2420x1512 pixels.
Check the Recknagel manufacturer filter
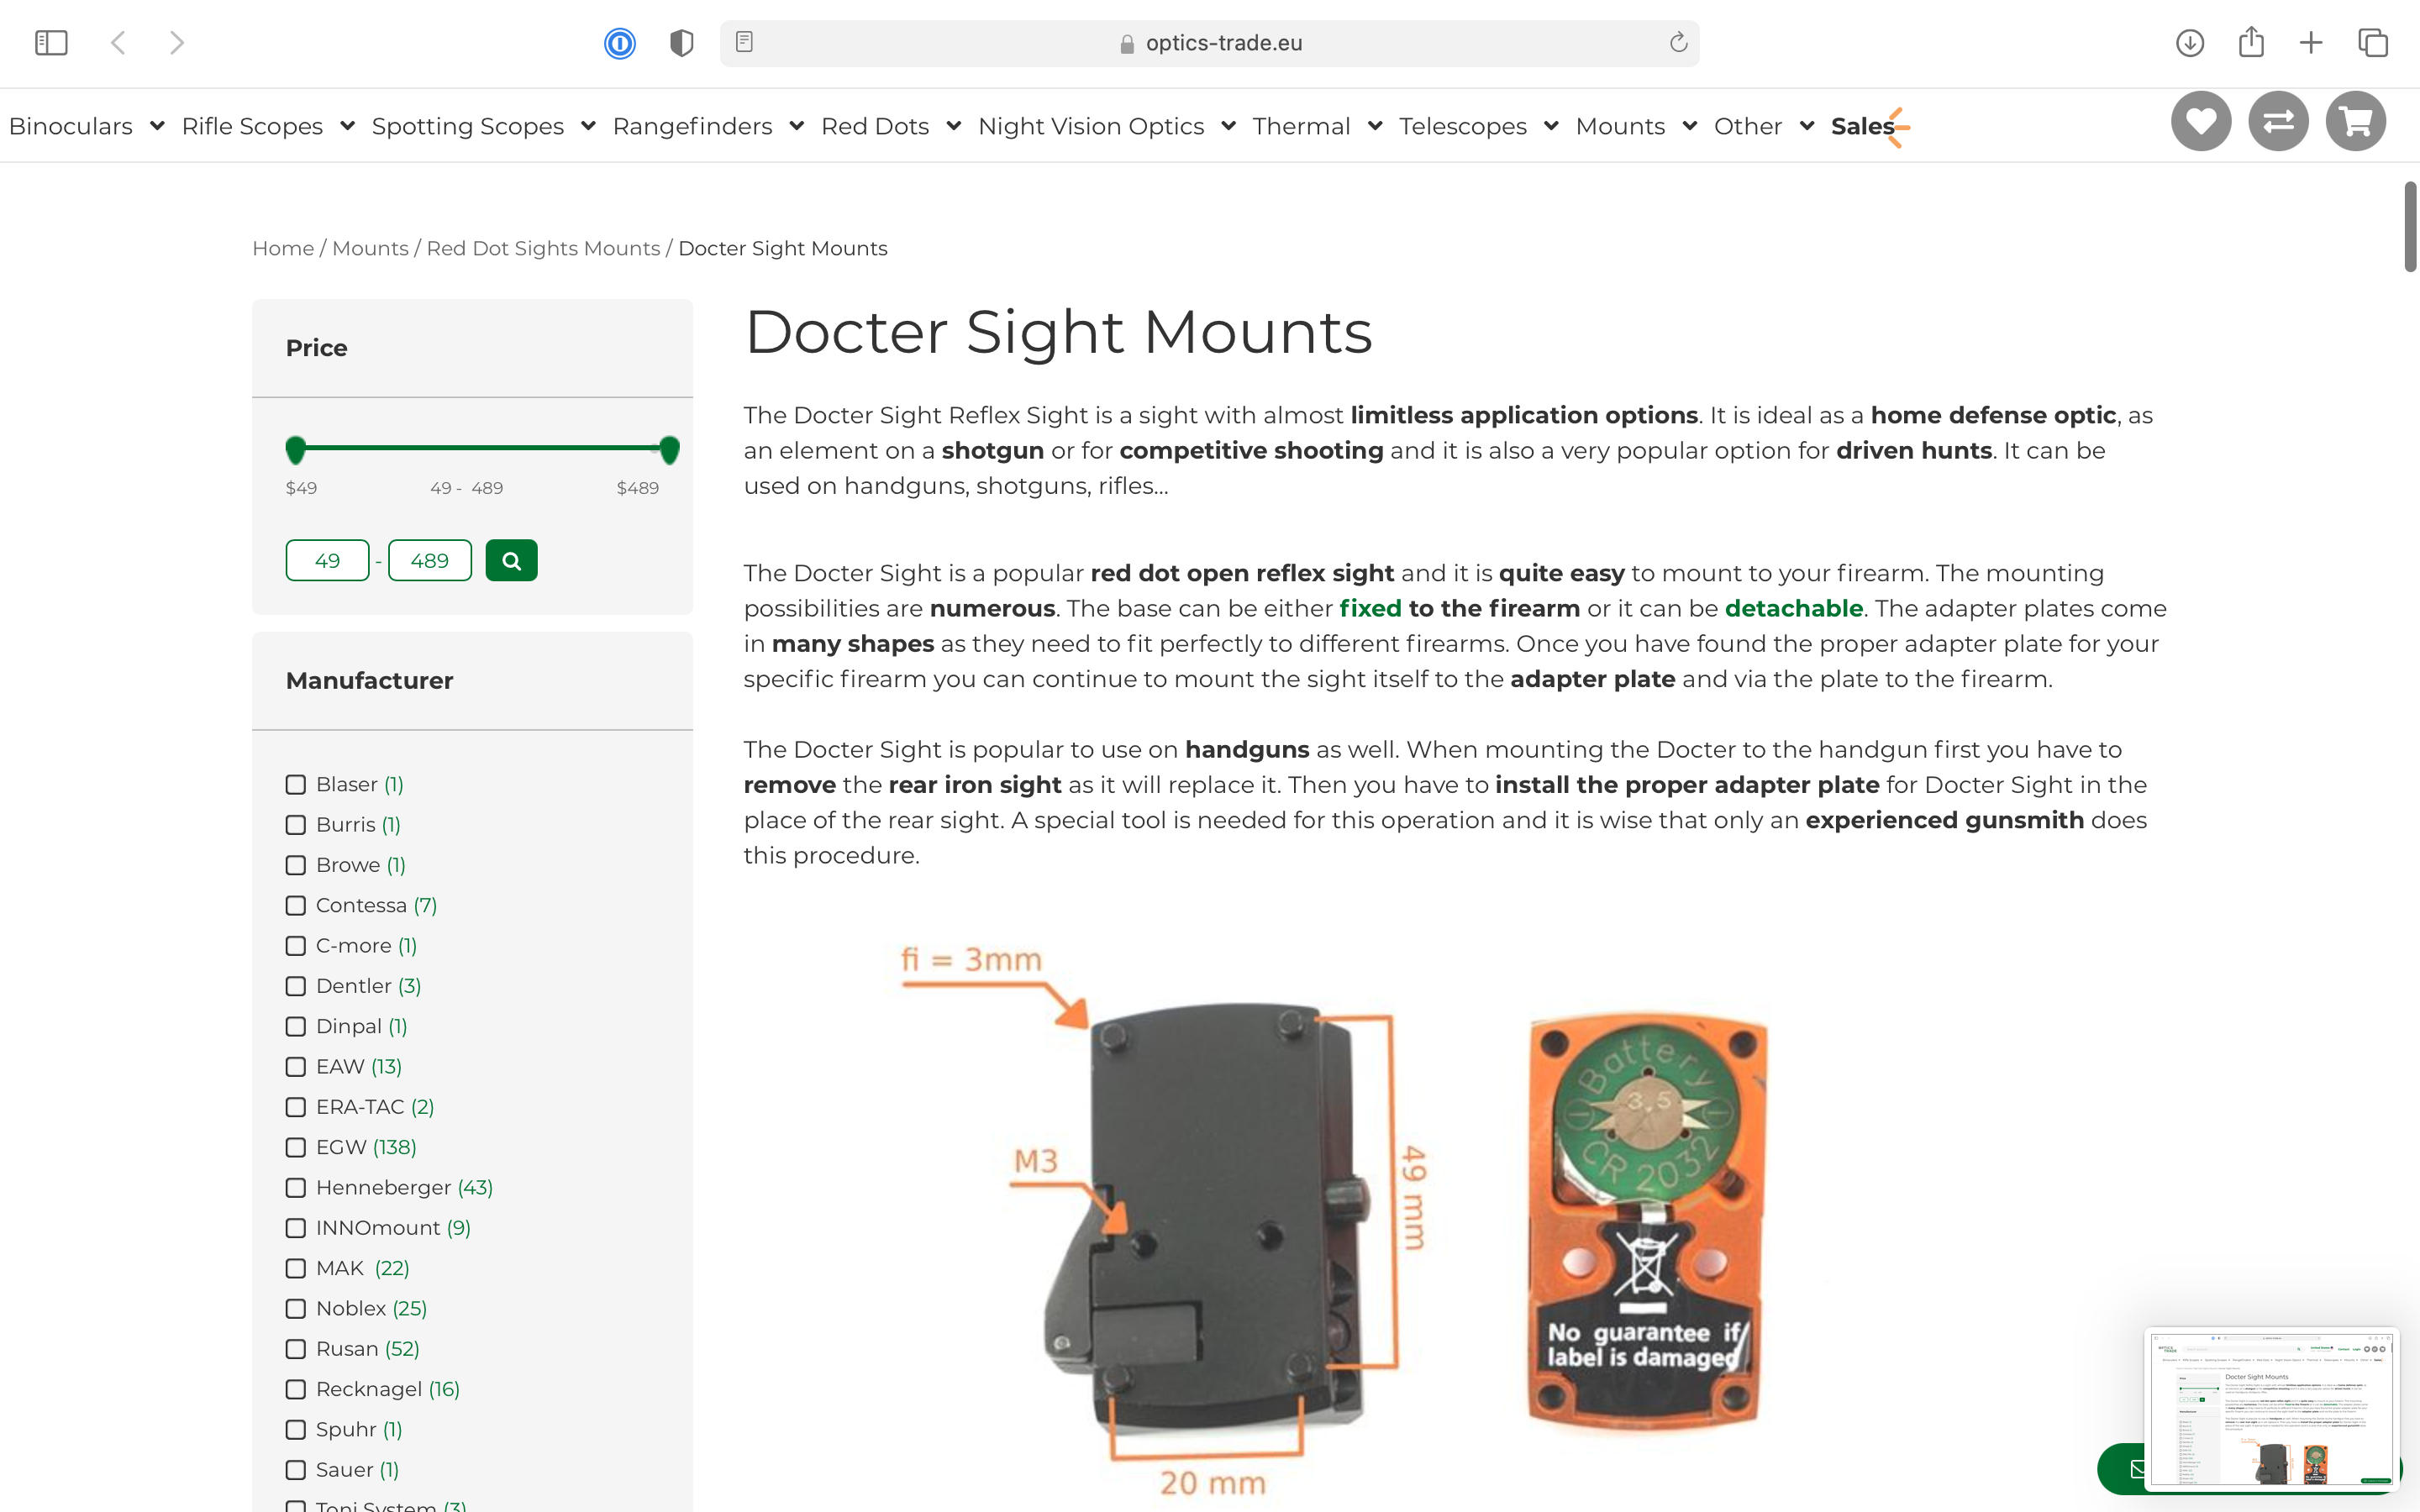(296, 1390)
